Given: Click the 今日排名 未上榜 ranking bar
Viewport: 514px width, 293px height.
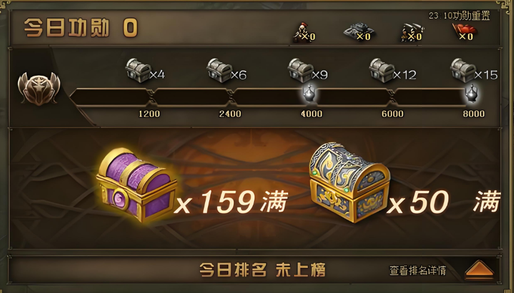Looking at the screenshot, I should point(262,270).
